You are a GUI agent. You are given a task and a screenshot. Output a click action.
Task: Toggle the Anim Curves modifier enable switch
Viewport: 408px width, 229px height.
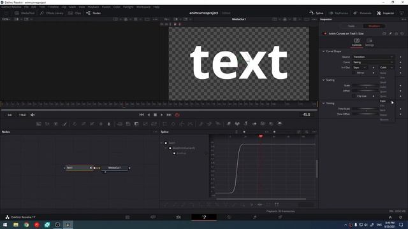[x=324, y=34]
